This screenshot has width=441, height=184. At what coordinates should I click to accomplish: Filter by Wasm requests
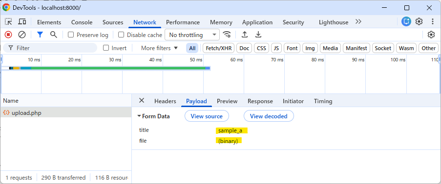tap(406, 48)
